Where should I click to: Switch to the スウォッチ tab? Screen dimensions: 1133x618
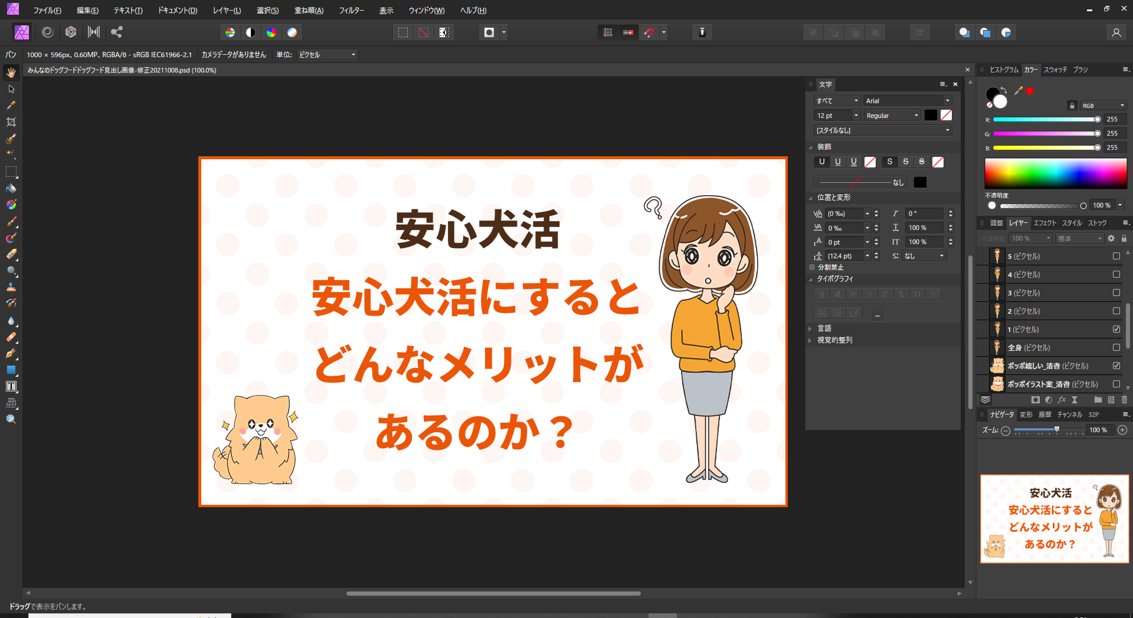click(1055, 70)
